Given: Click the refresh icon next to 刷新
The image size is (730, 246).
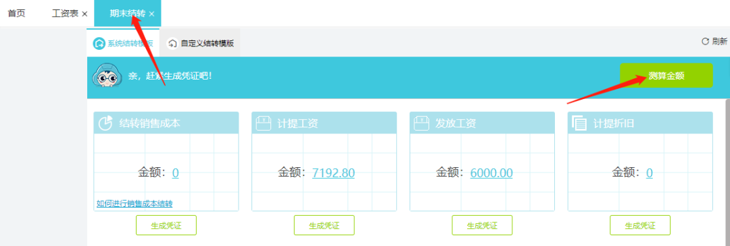Looking at the screenshot, I should click(705, 42).
